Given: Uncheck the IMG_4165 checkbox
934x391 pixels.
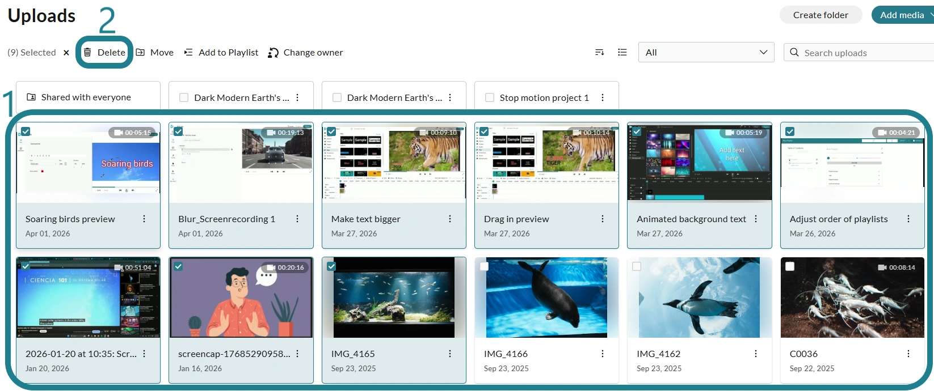Looking at the screenshot, I should click(331, 266).
